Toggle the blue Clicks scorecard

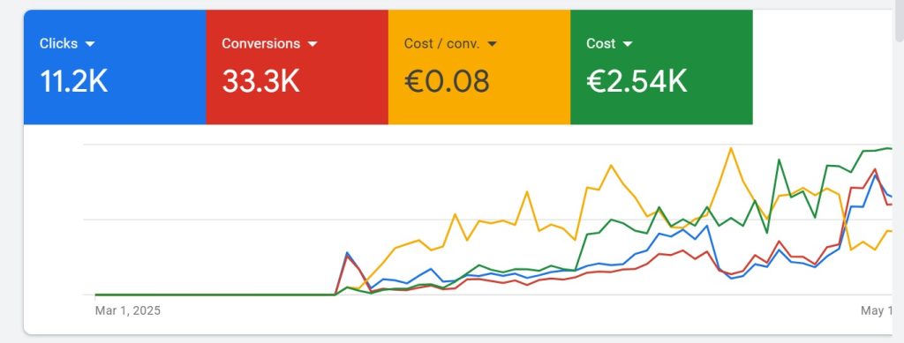[x=115, y=67]
